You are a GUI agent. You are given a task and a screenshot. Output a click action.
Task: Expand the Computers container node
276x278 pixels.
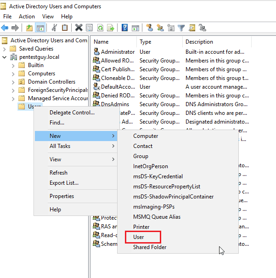click(x=13, y=74)
